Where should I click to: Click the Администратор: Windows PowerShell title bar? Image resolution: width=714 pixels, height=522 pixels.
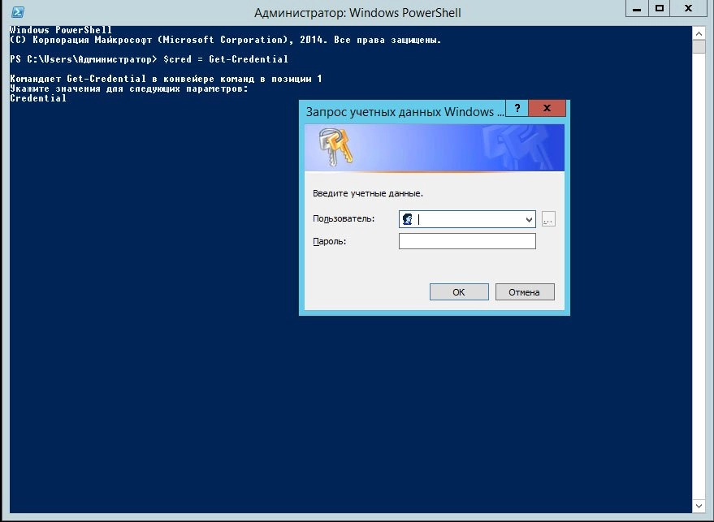[x=357, y=13]
